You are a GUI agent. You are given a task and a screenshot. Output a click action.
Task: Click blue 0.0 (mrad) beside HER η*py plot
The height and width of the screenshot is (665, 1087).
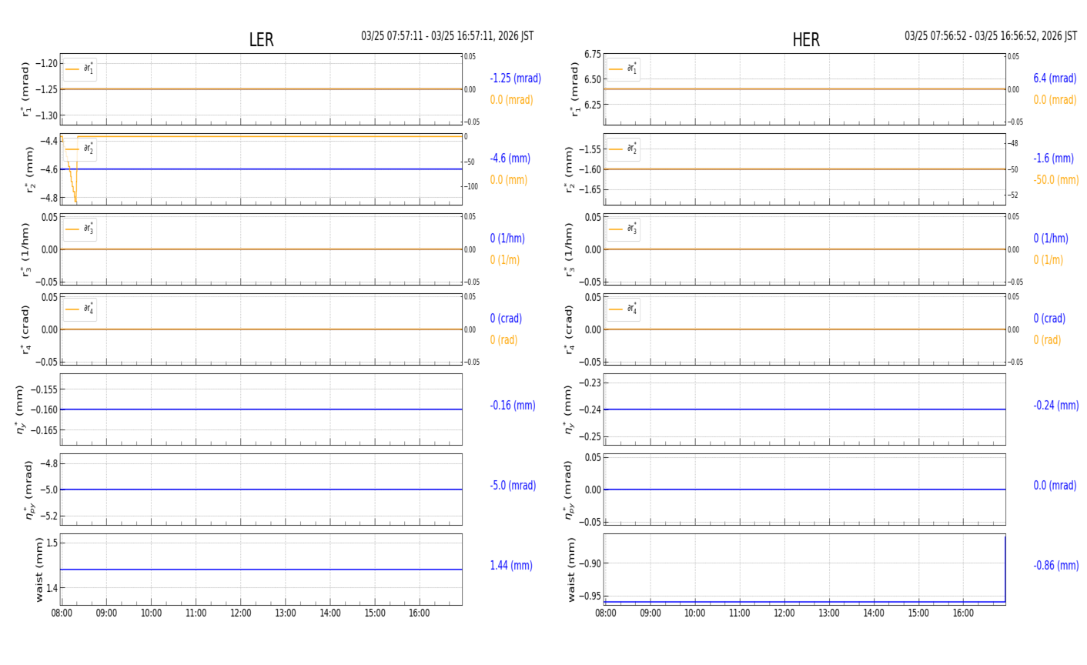click(1055, 486)
